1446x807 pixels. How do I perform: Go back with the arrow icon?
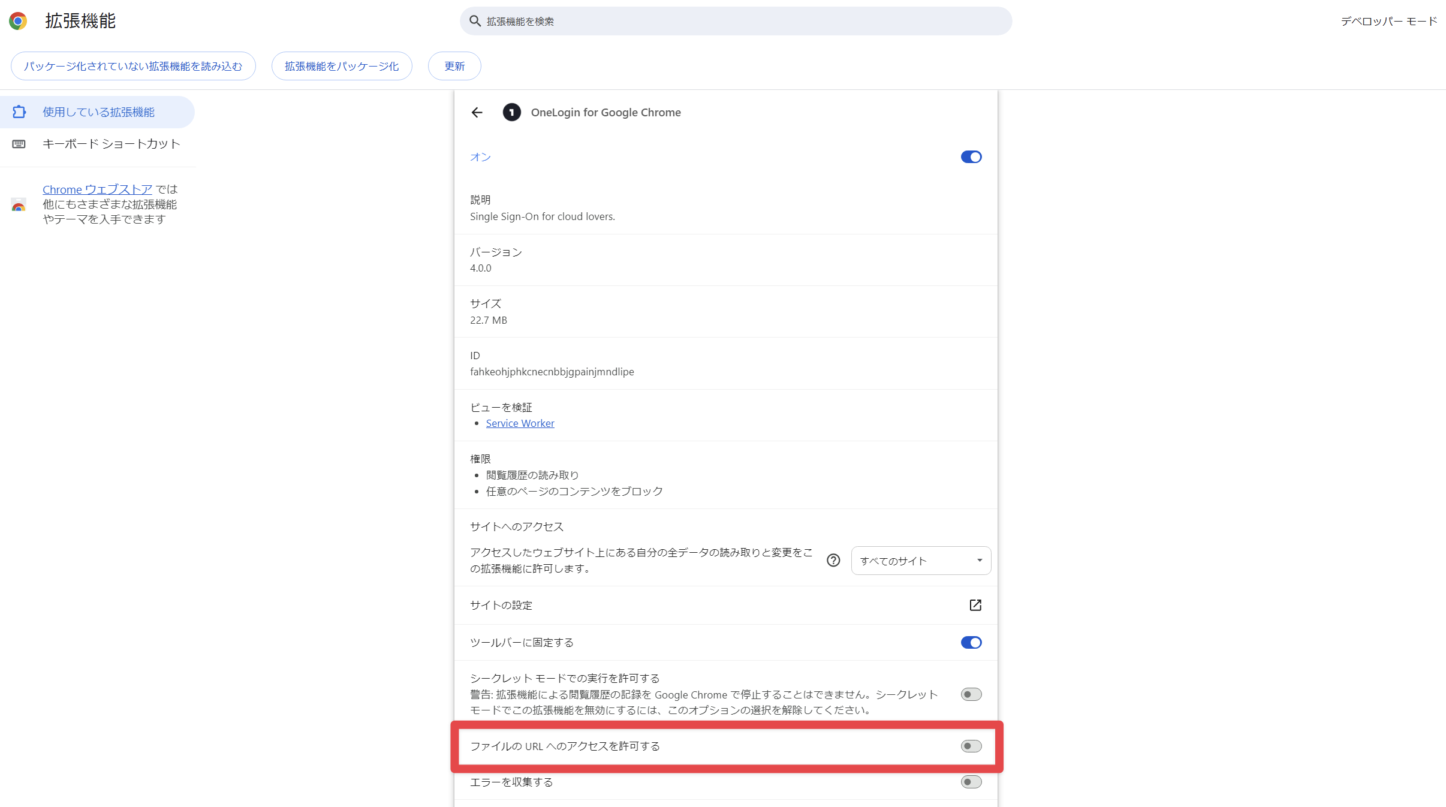coord(477,113)
